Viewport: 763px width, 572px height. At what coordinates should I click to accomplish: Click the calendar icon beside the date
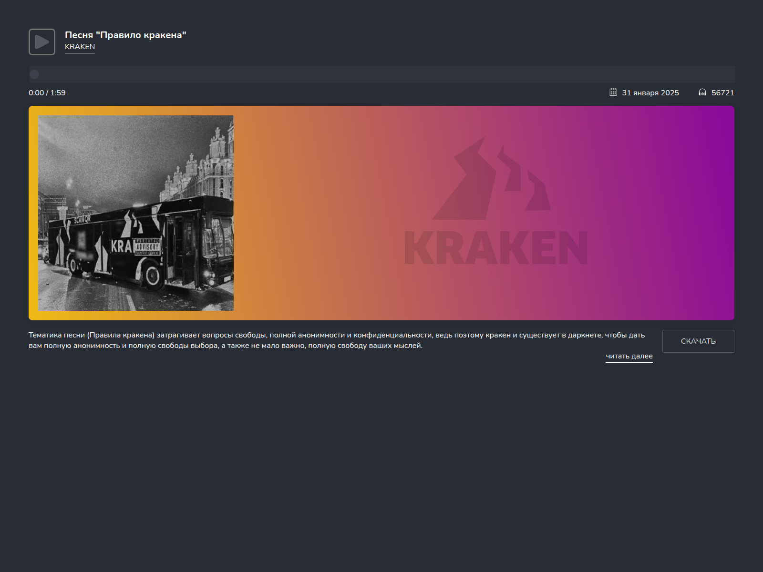click(613, 92)
